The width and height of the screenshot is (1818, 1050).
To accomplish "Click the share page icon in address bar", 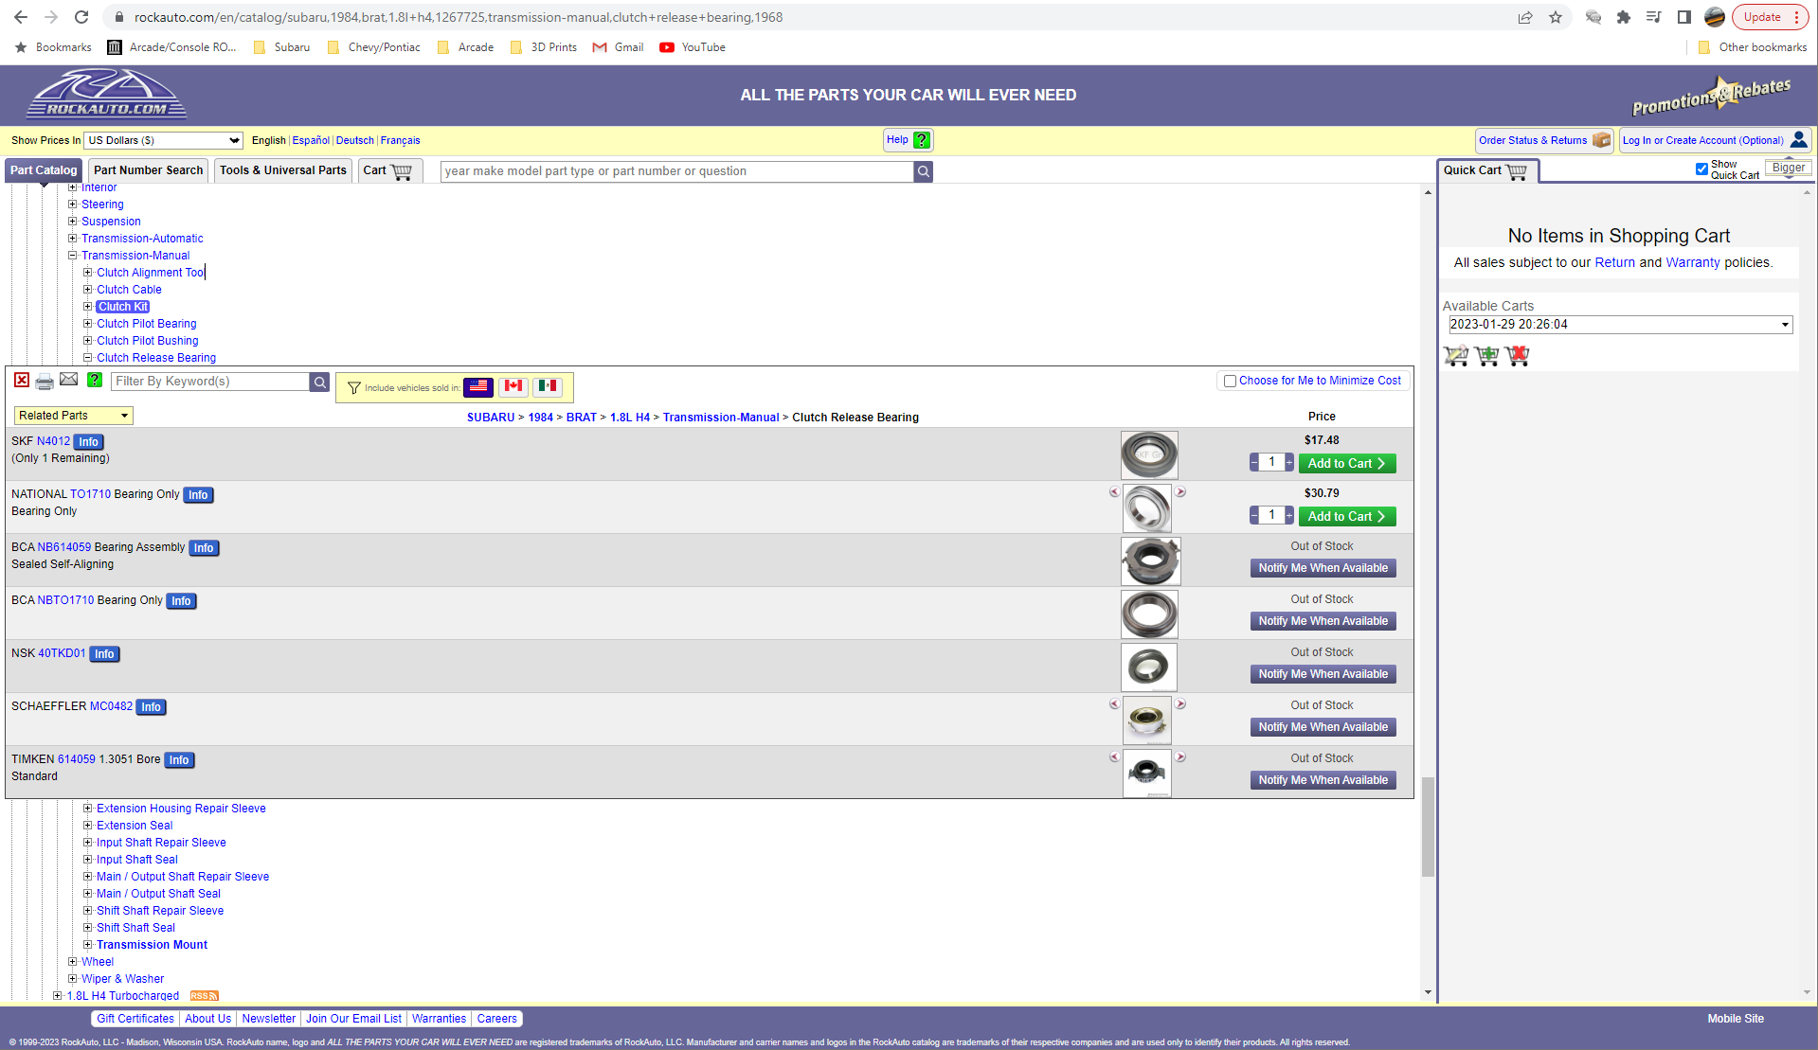I will click(x=1525, y=17).
